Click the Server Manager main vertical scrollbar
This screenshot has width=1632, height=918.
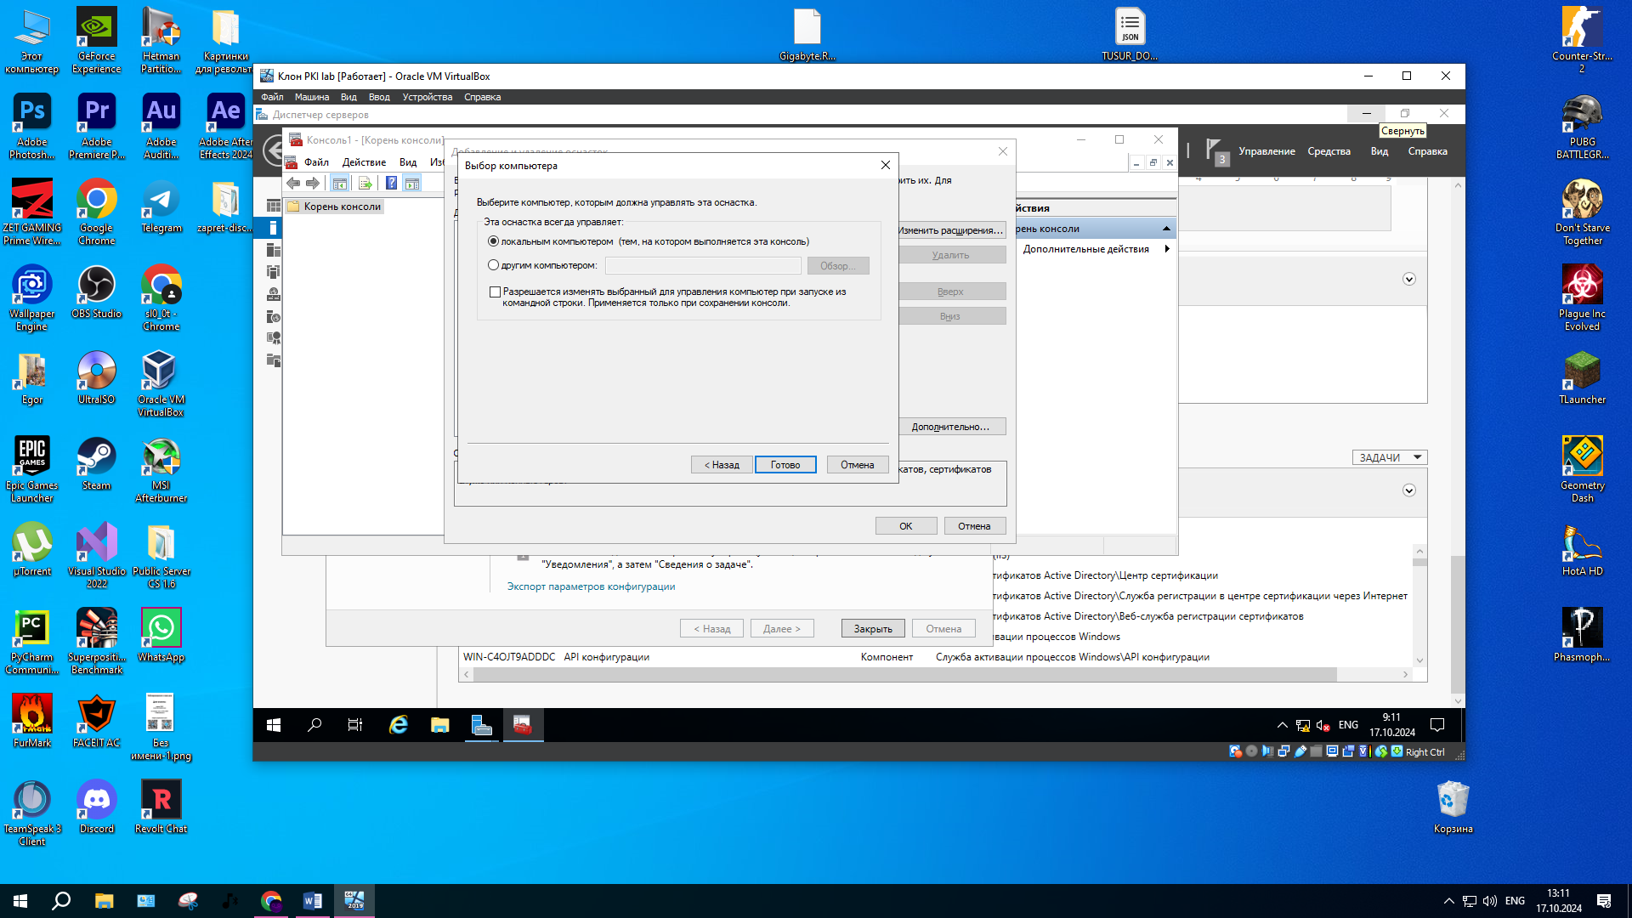tap(1458, 442)
